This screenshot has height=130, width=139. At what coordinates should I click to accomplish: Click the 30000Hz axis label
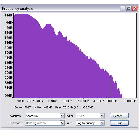(x=130, y=101)
